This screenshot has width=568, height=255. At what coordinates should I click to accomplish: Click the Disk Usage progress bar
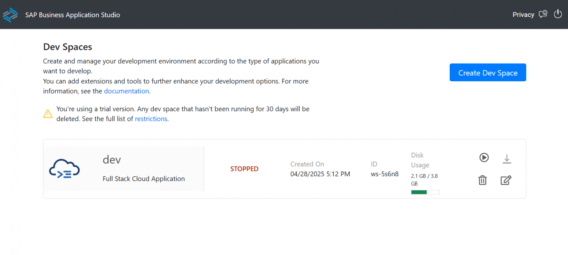tap(425, 192)
